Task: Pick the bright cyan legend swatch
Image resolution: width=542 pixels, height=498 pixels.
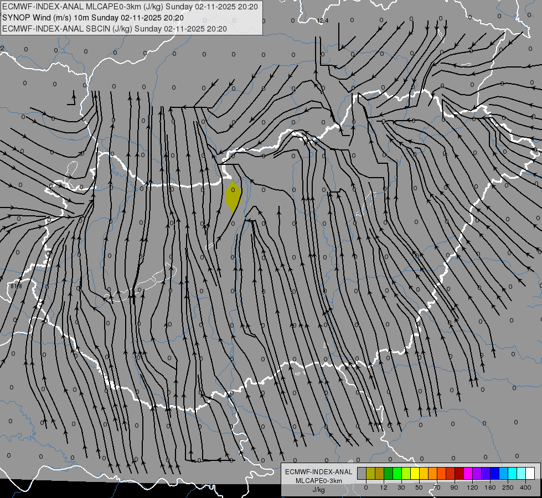Action: click(x=512, y=473)
